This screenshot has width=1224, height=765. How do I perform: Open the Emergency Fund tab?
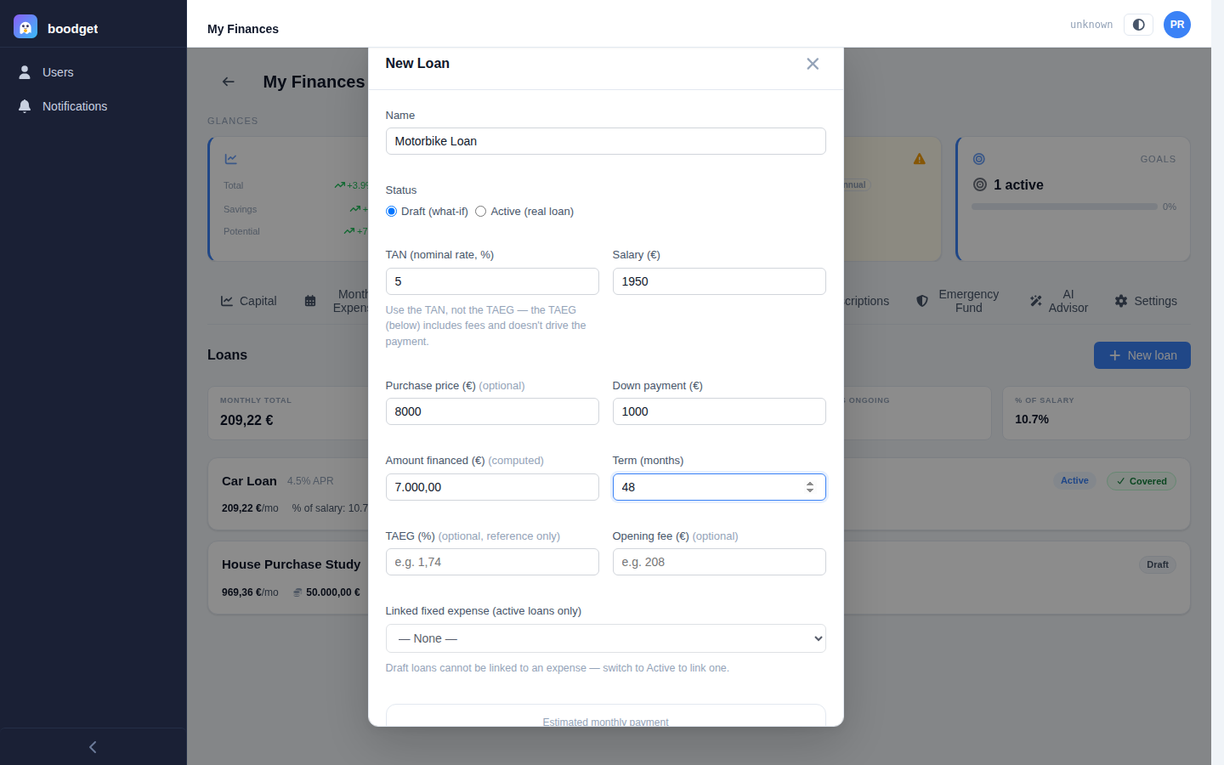pos(958,301)
